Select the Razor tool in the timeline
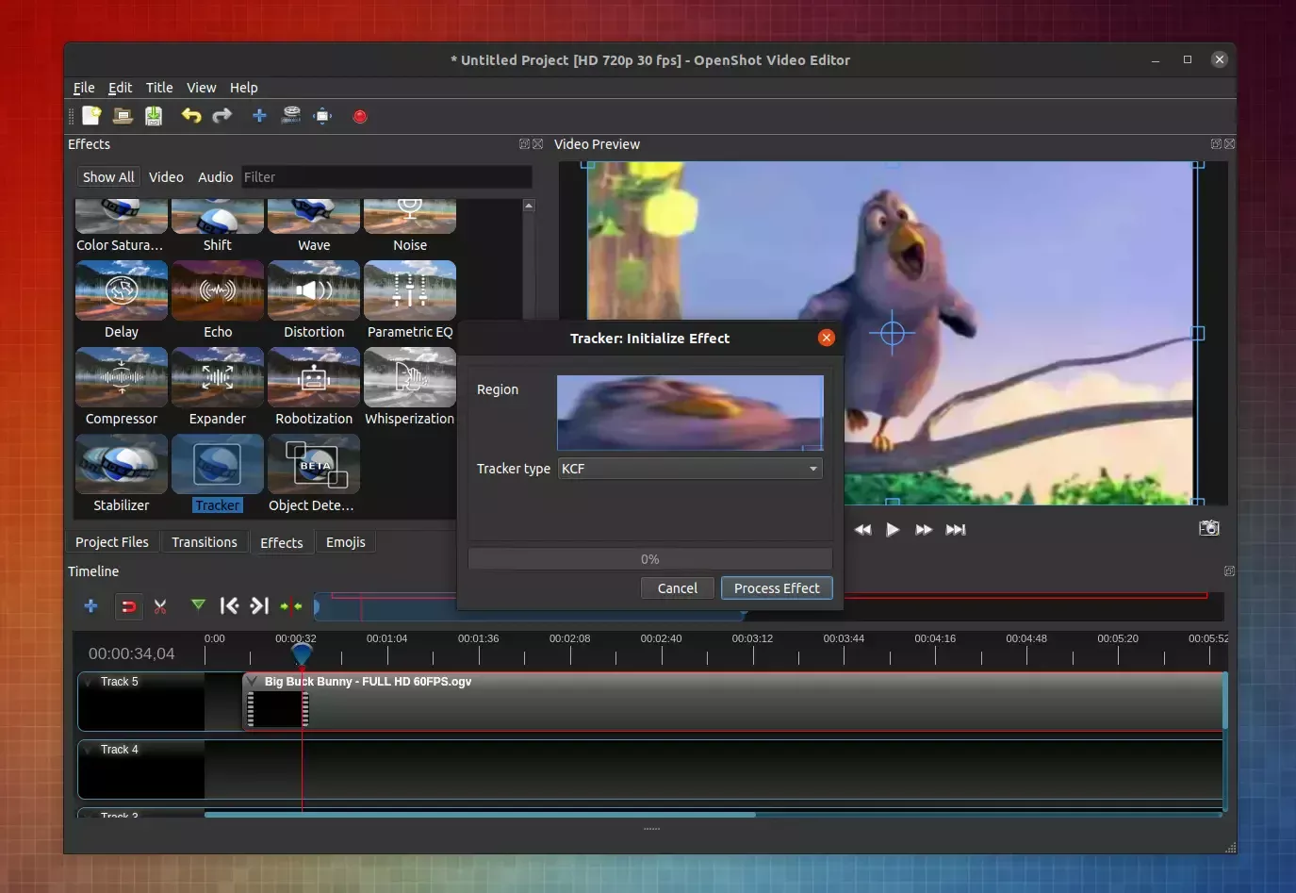 (x=159, y=606)
